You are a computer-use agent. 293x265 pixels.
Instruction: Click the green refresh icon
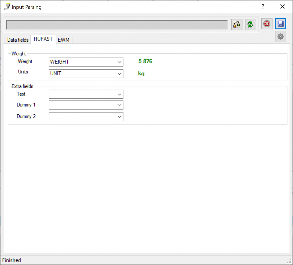(250, 24)
